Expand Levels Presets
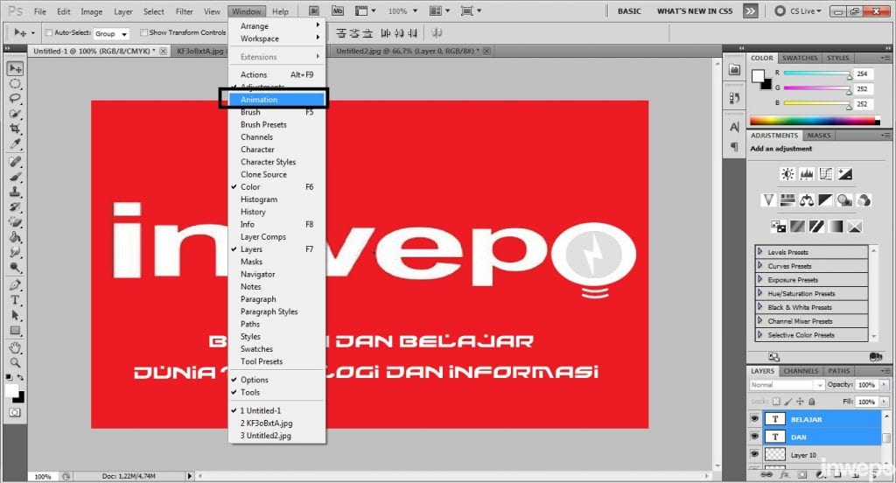 point(760,251)
